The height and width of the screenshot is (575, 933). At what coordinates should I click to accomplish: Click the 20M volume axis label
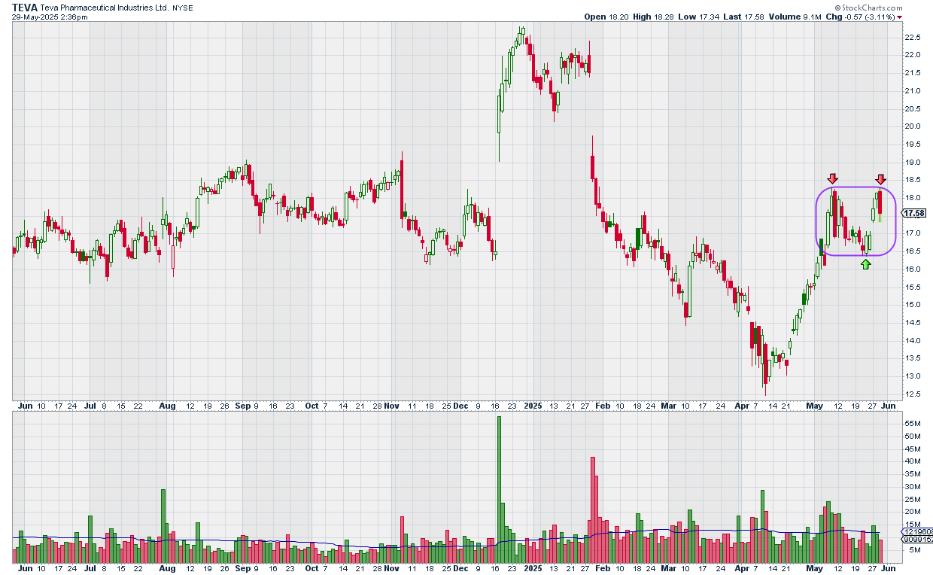click(911, 513)
